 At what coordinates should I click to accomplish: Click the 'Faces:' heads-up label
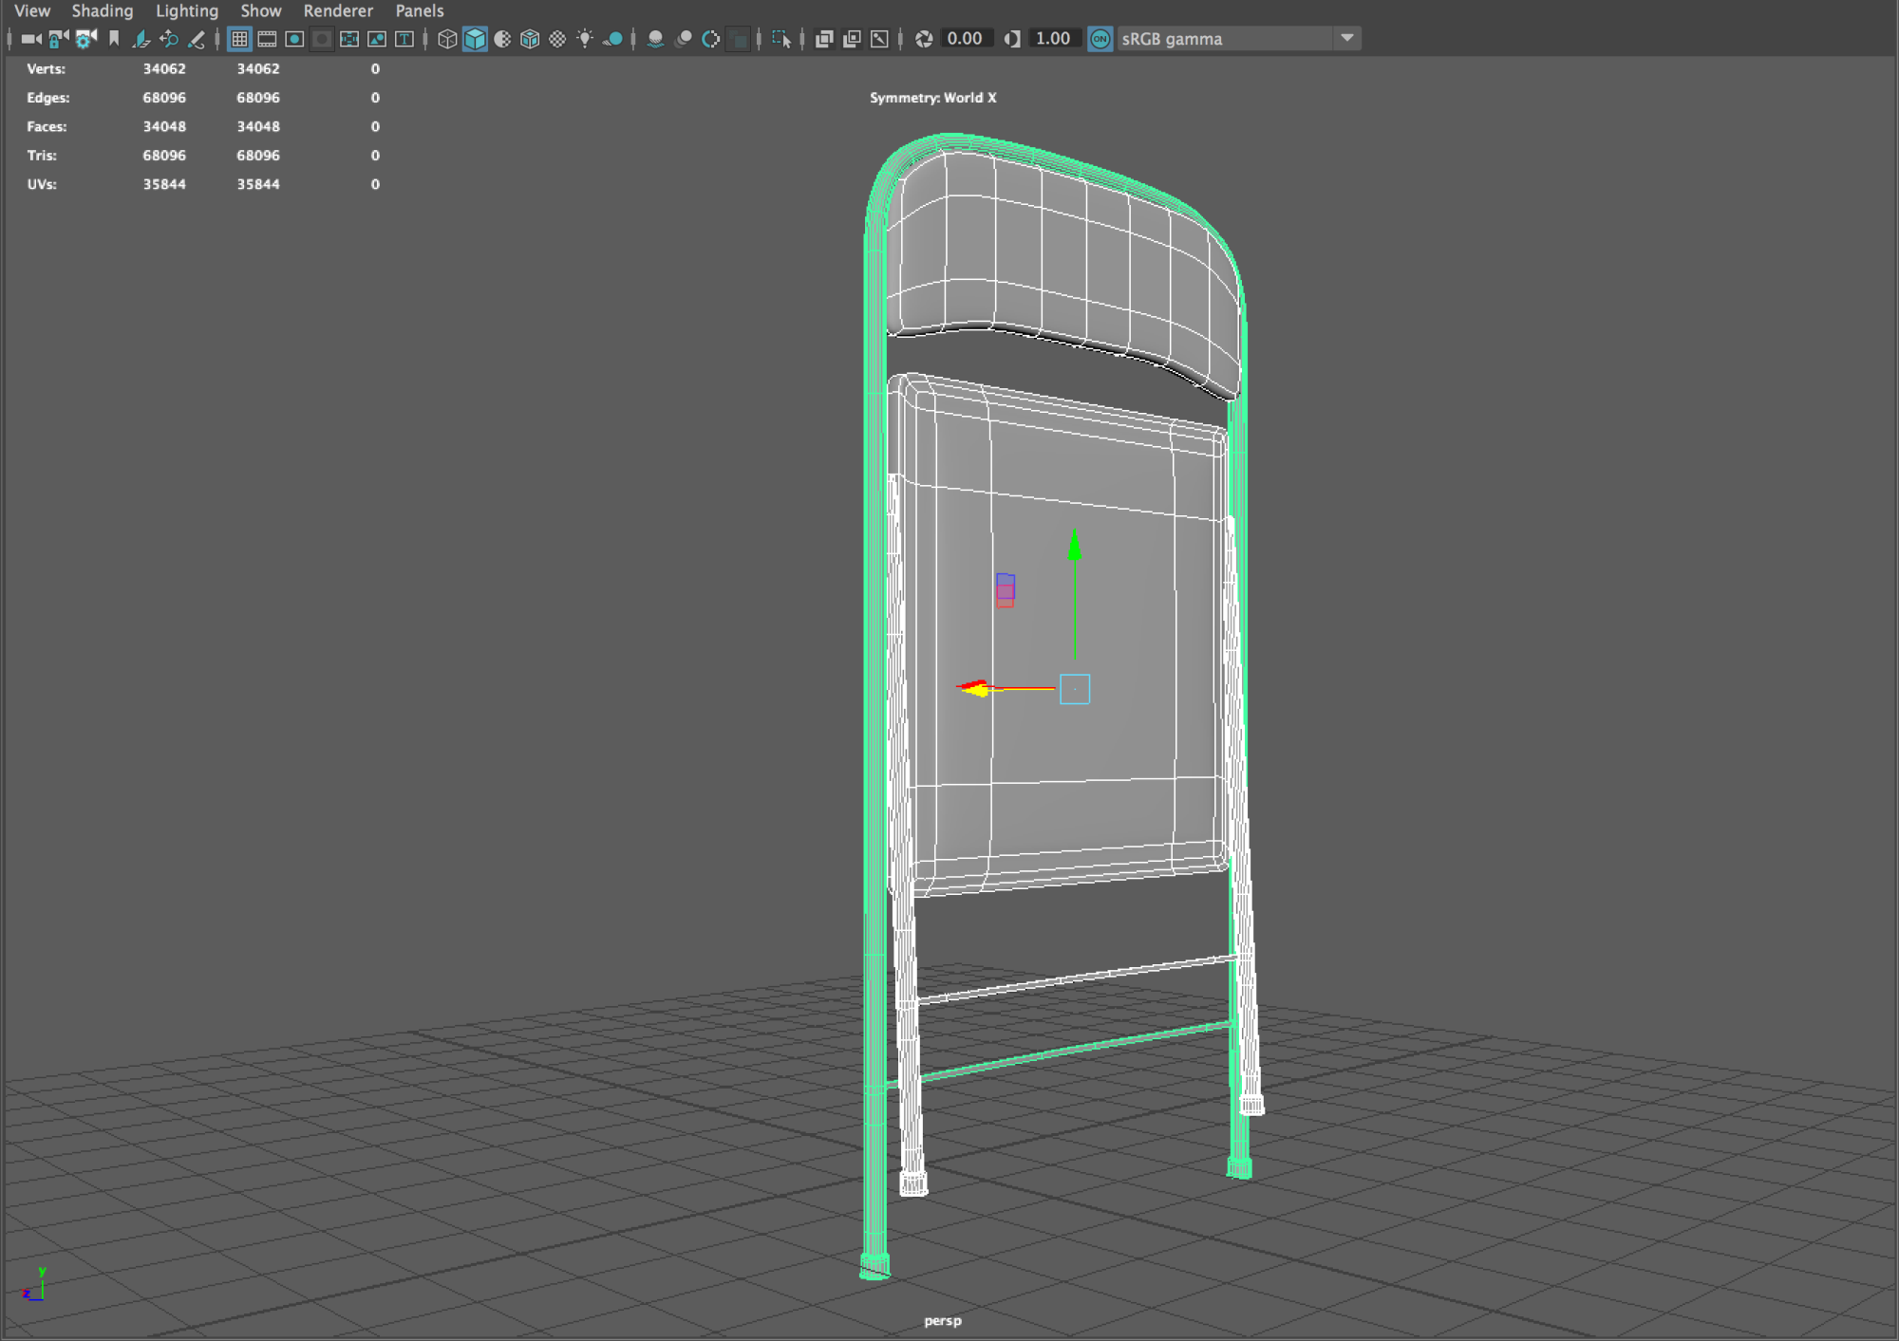[x=47, y=126]
